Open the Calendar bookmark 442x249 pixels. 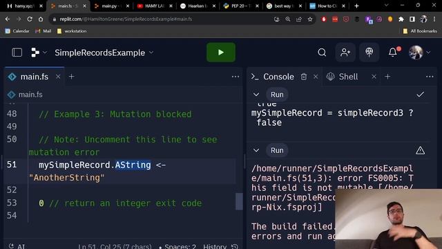click(x=17, y=31)
